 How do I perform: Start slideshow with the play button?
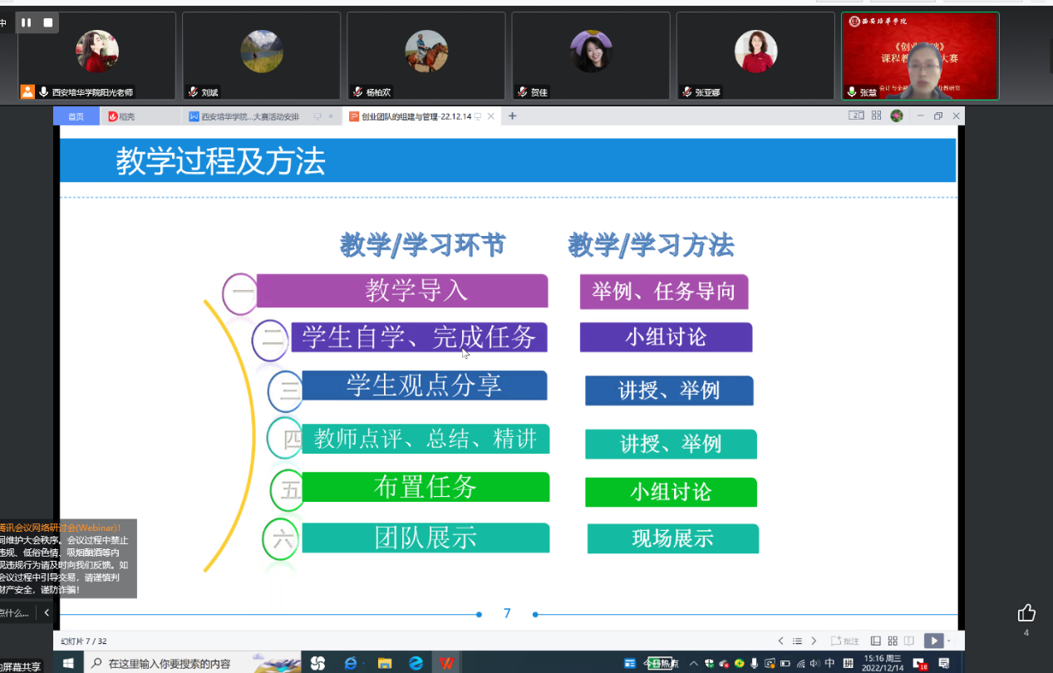click(x=934, y=641)
